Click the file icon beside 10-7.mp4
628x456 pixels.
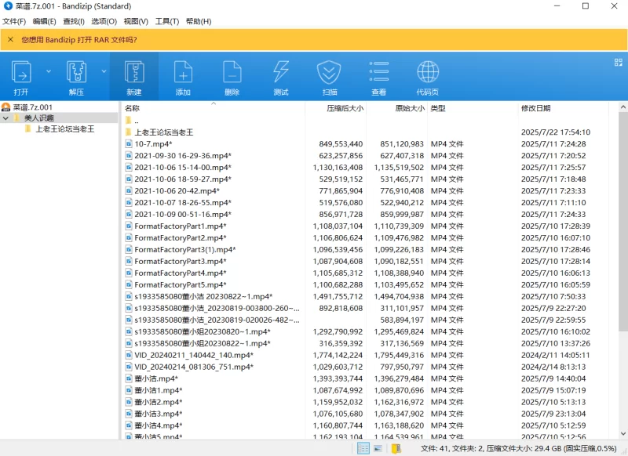coord(129,144)
